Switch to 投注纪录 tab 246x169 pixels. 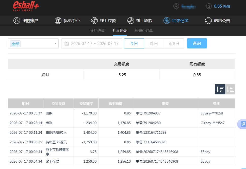pos(97,31)
